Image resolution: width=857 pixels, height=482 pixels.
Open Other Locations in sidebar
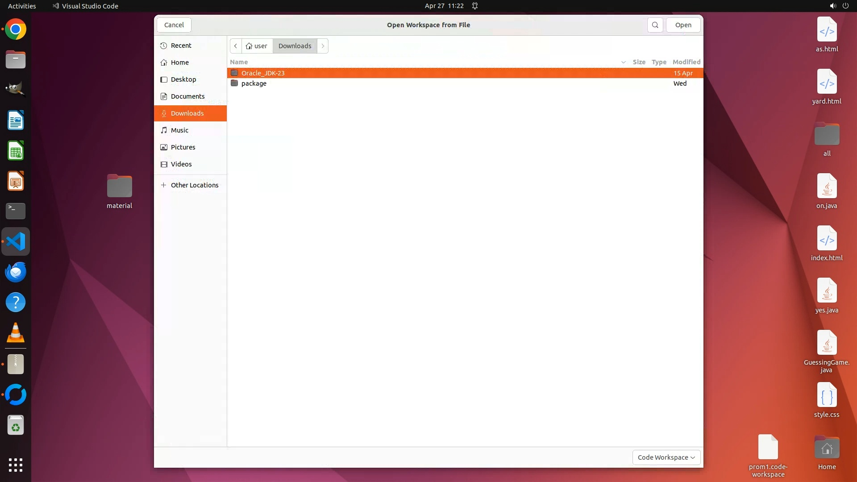[194, 185]
